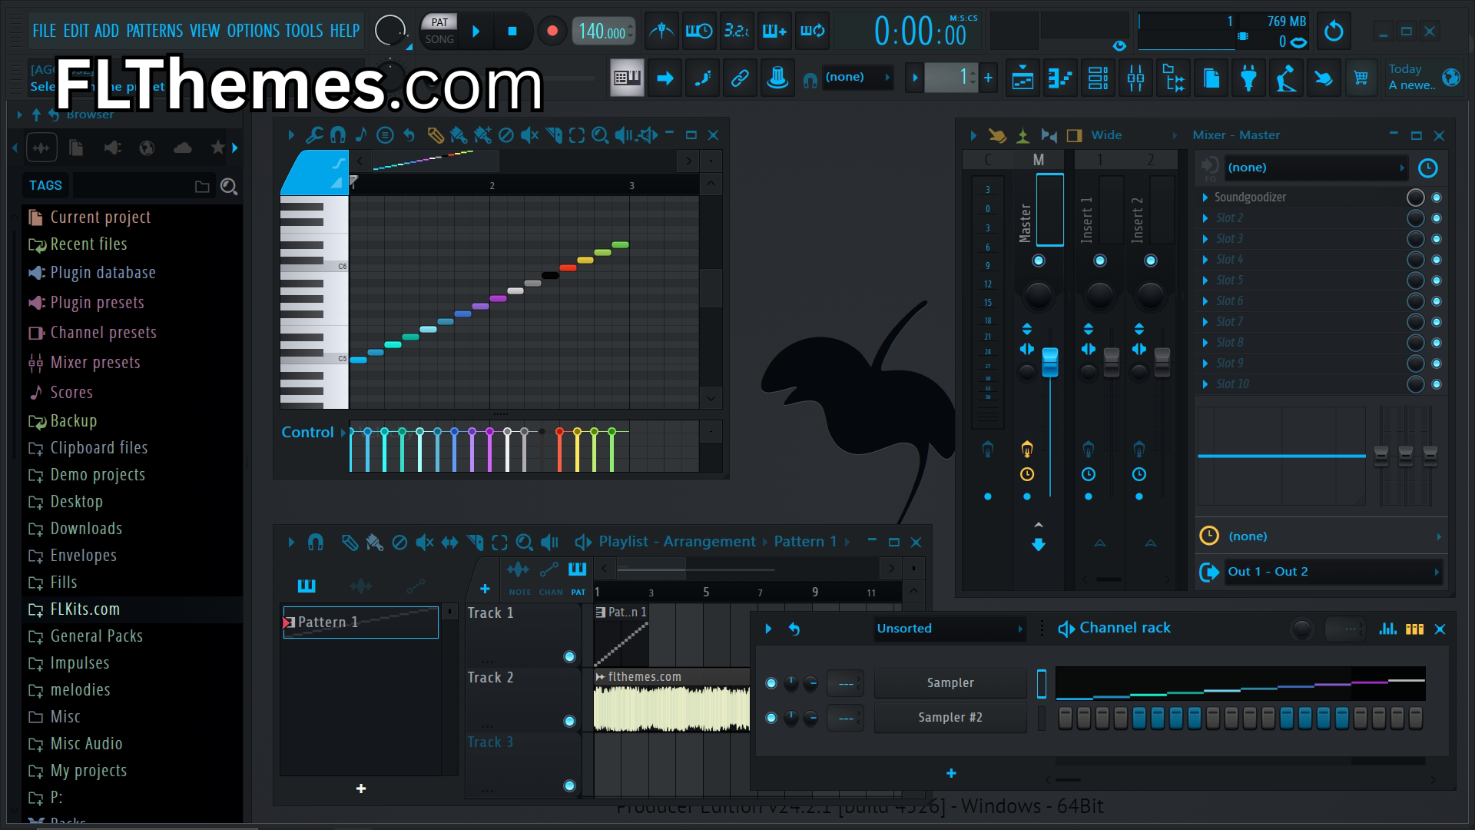
Task: Click the step sequencer/piano switch icon in Channel rack
Action: [1414, 629]
